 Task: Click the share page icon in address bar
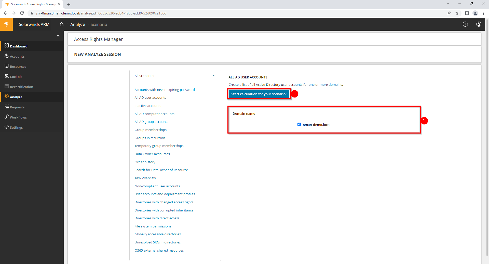tap(449, 13)
